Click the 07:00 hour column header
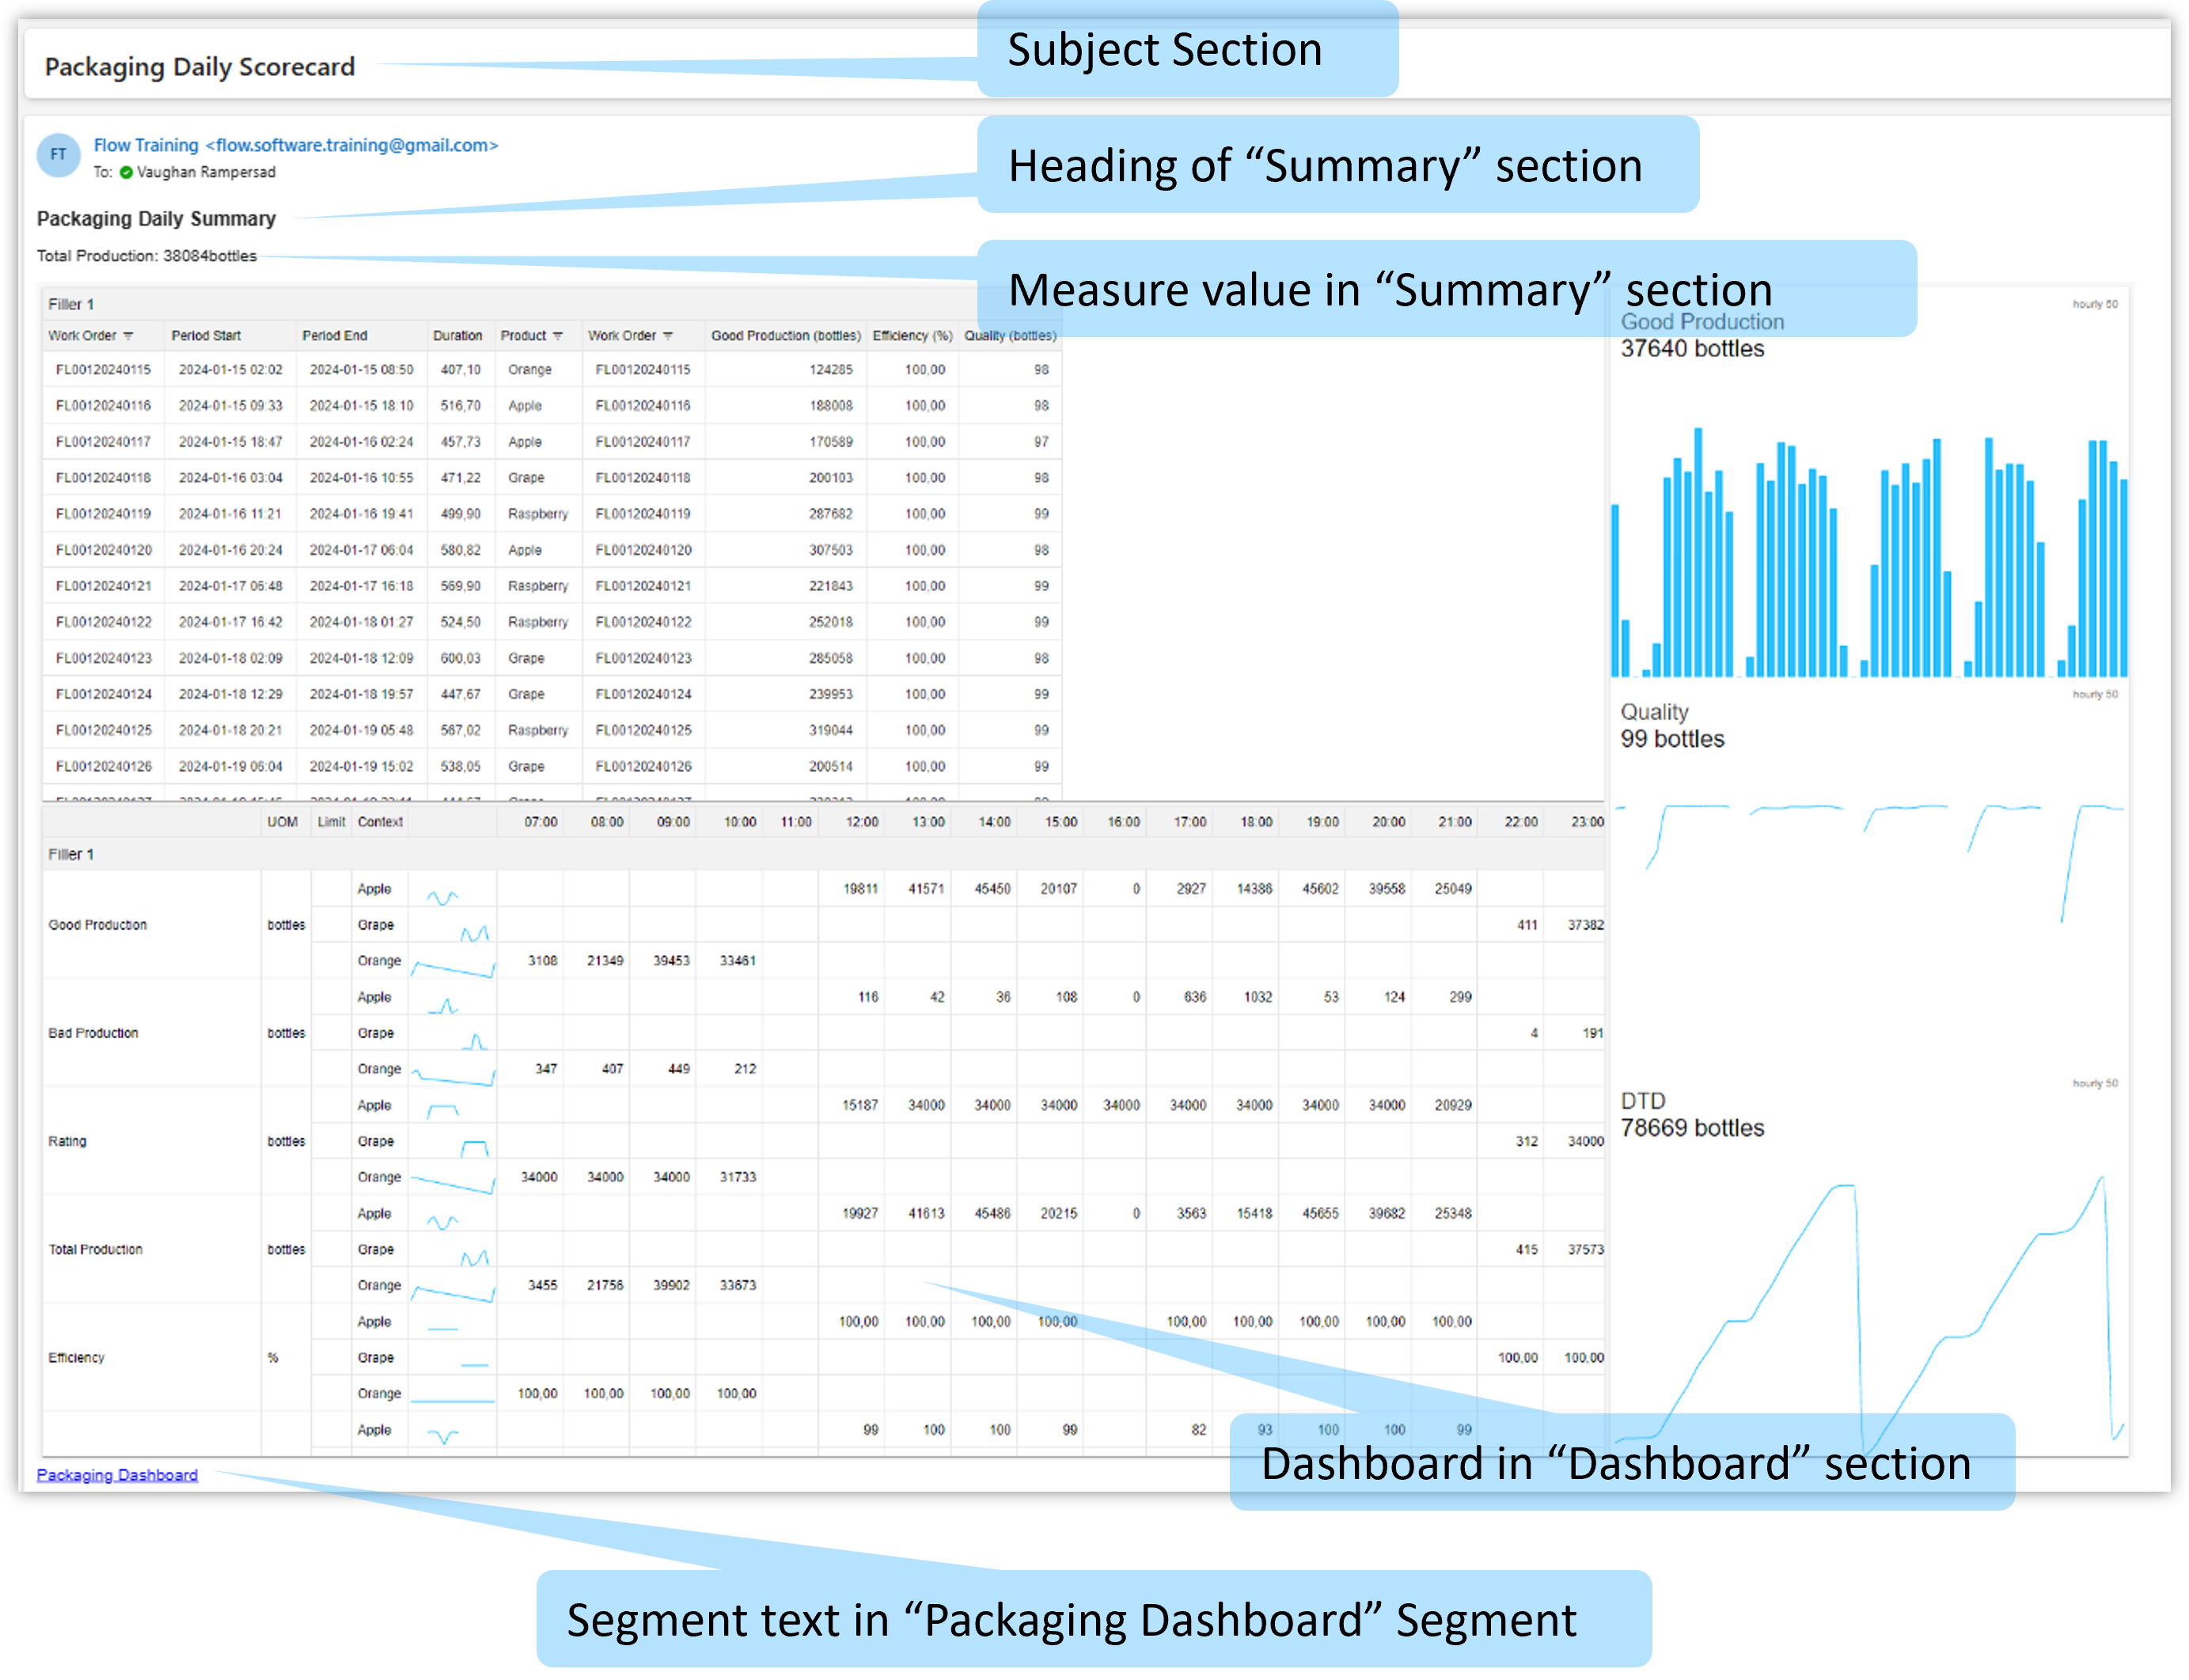The width and height of the screenshot is (2189, 1680). (x=541, y=822)
